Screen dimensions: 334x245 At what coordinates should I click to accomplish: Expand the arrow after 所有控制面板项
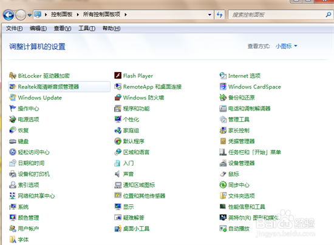click(126, 15)
